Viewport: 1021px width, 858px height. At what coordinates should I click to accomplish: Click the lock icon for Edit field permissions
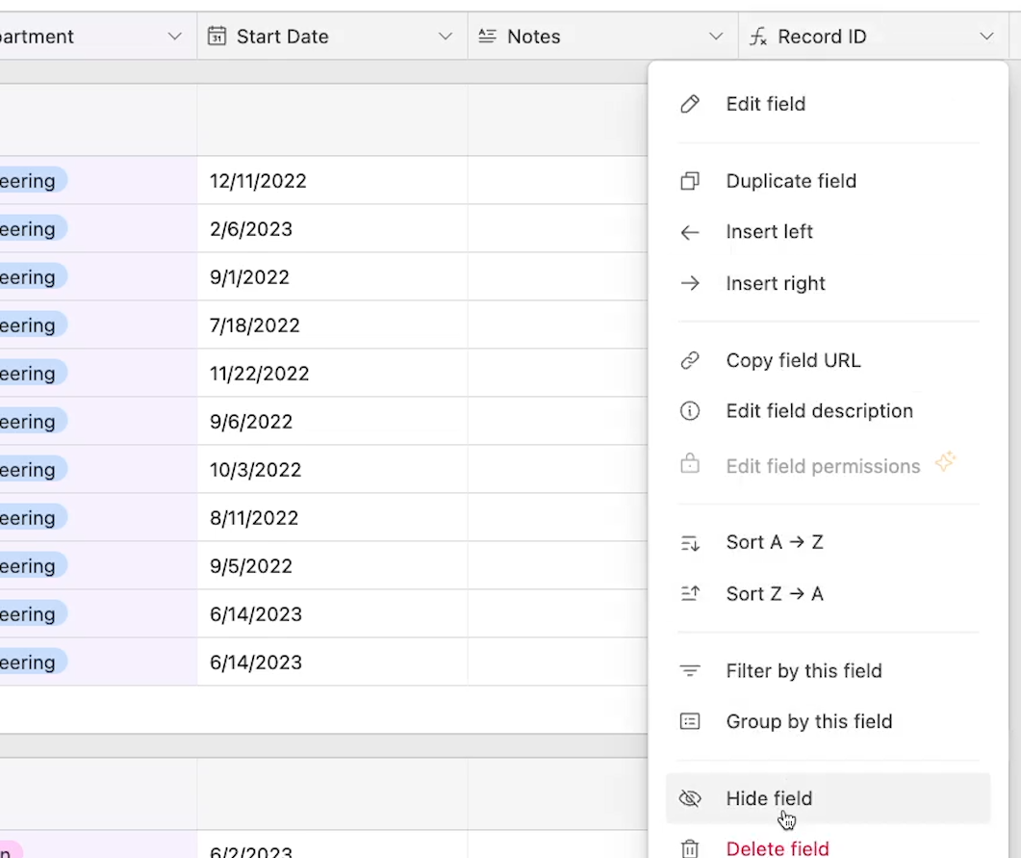click(x=690, y=463)
